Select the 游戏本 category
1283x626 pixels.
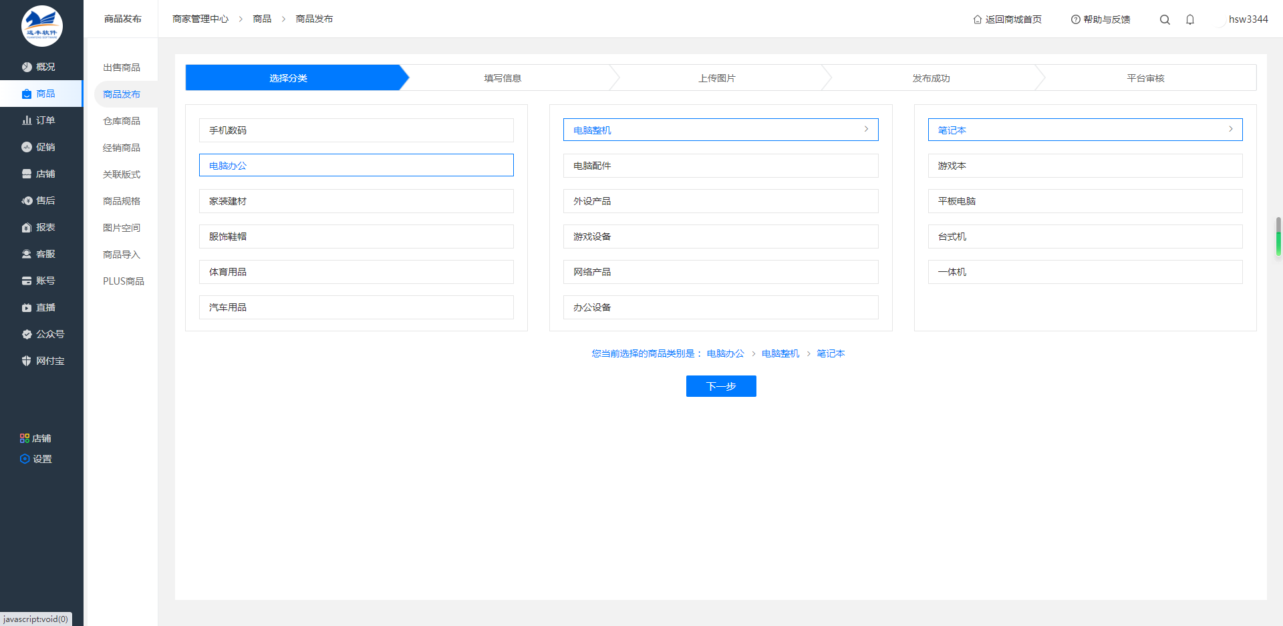tap(1085, 166)
